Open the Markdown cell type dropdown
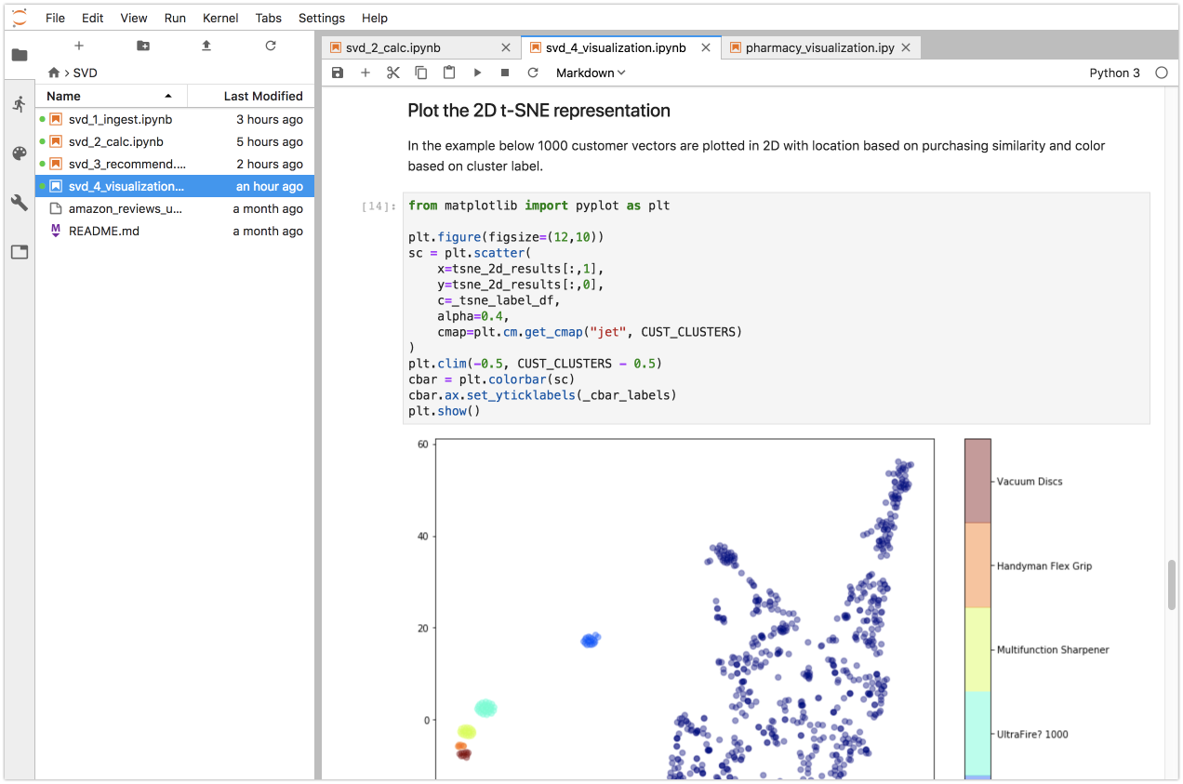 click(590, 73)
